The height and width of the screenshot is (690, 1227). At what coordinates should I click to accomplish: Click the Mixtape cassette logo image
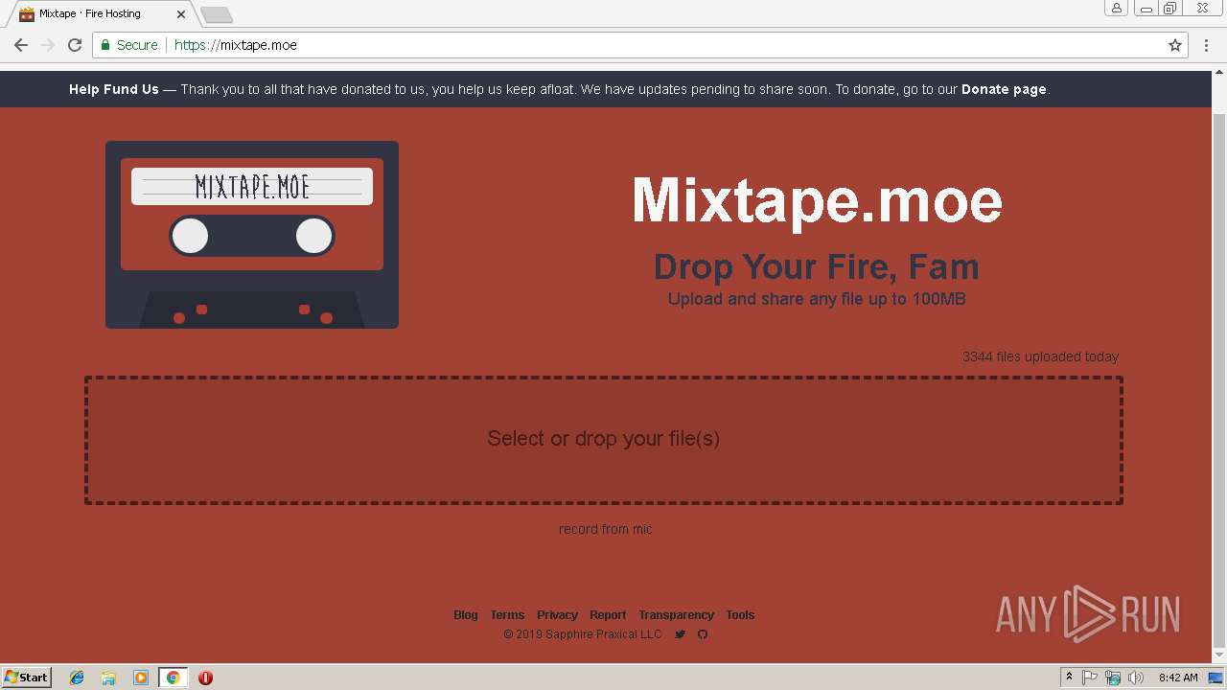point(252,235)
